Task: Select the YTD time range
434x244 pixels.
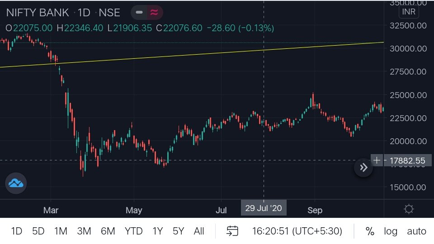Action: coord(134,231)
